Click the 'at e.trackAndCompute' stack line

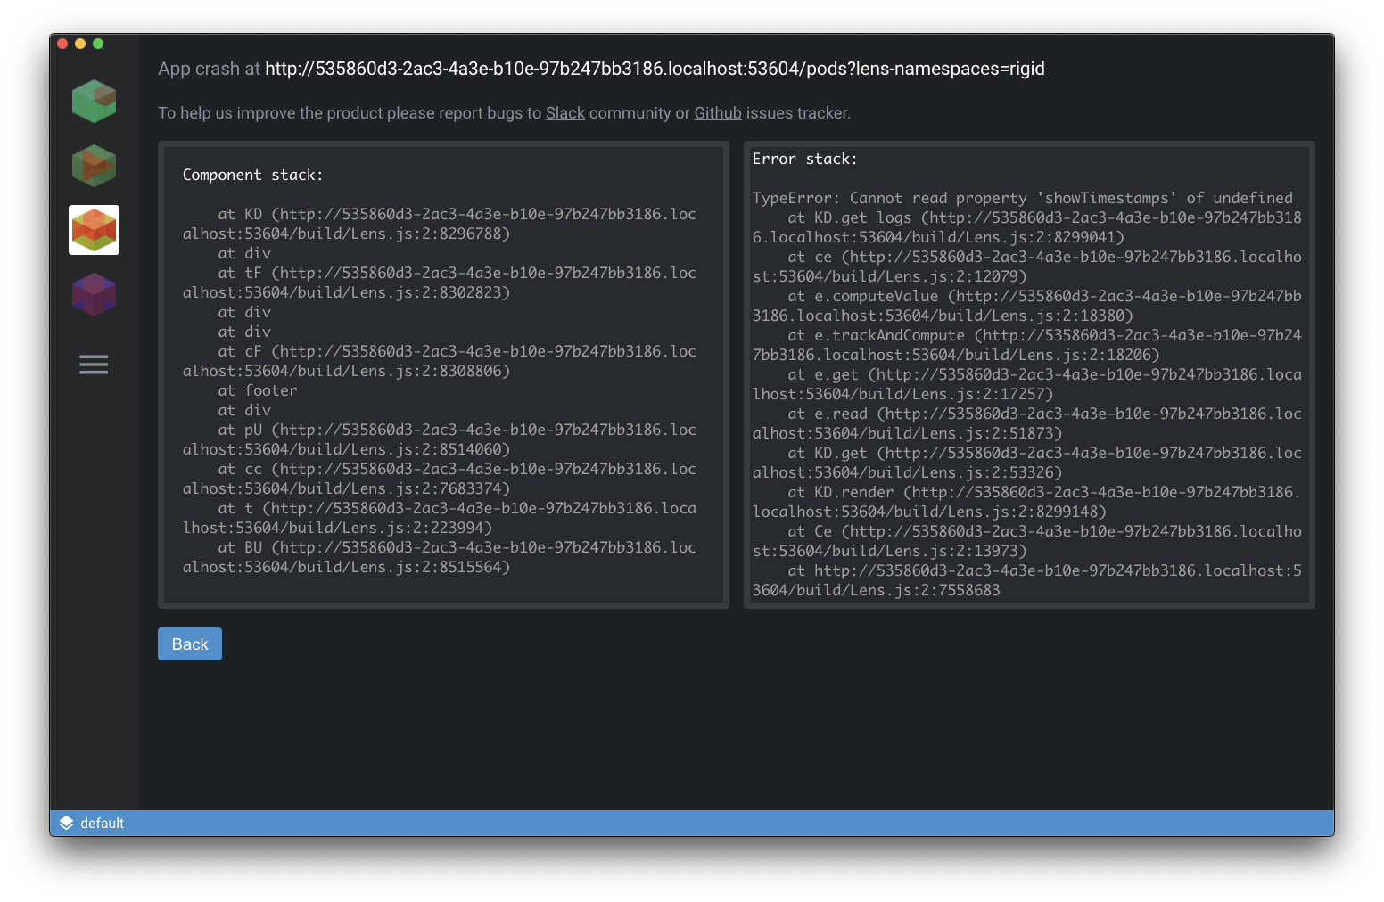click(1026, 345)
